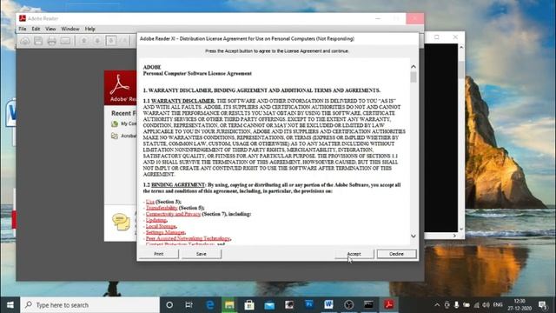Screen dimensions: 556x313
Task: Expand the hidden system tray icons chevron
Action: tap(437, 305)
